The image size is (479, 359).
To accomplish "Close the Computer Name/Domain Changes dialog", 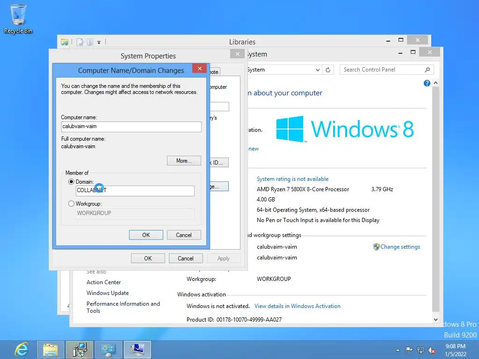I will pos(199,68).
